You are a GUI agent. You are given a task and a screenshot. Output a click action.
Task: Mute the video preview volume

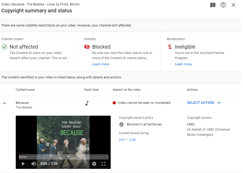point(34,164)
